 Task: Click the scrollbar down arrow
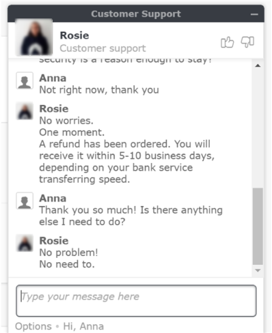[x=258, y=271]
